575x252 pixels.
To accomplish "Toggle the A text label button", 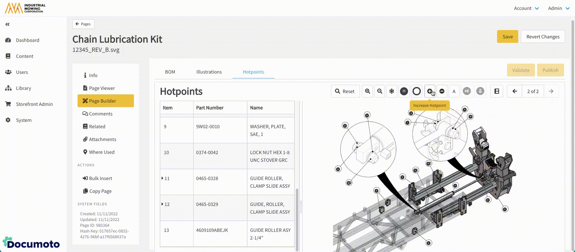I will pos(454,91).
